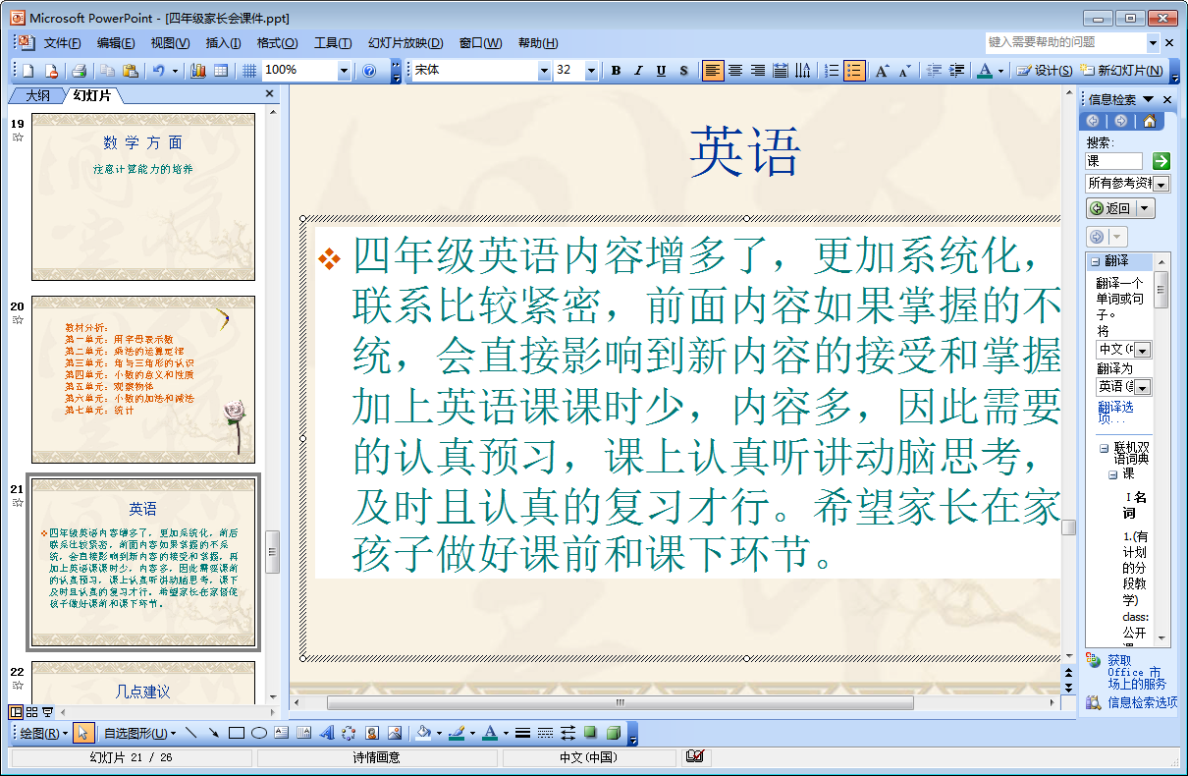
Task: Insert a text box
Action: point(281,733)
